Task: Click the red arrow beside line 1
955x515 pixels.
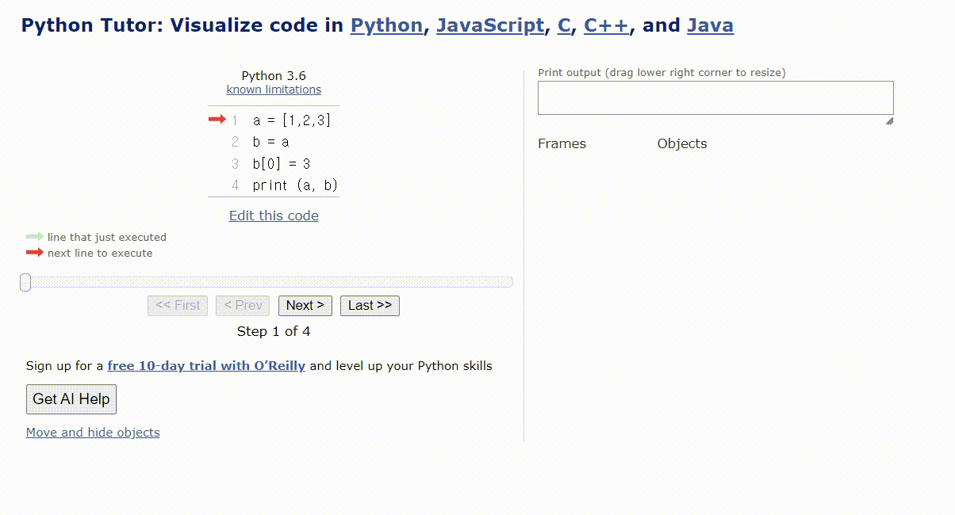Action: 217,120
